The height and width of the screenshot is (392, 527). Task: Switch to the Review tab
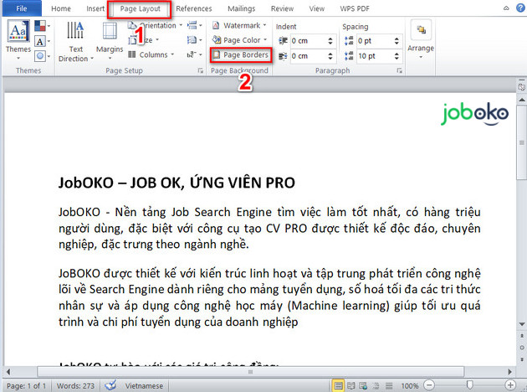[283, 8]
